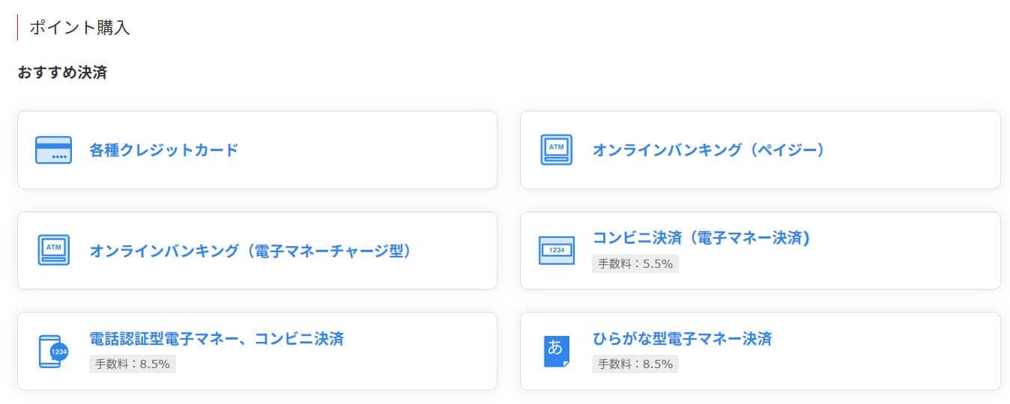Click the ATM icon beside 電子マネーチャージ型
The width and height of the screenshot is (1010, 404).
coord(53,250)
